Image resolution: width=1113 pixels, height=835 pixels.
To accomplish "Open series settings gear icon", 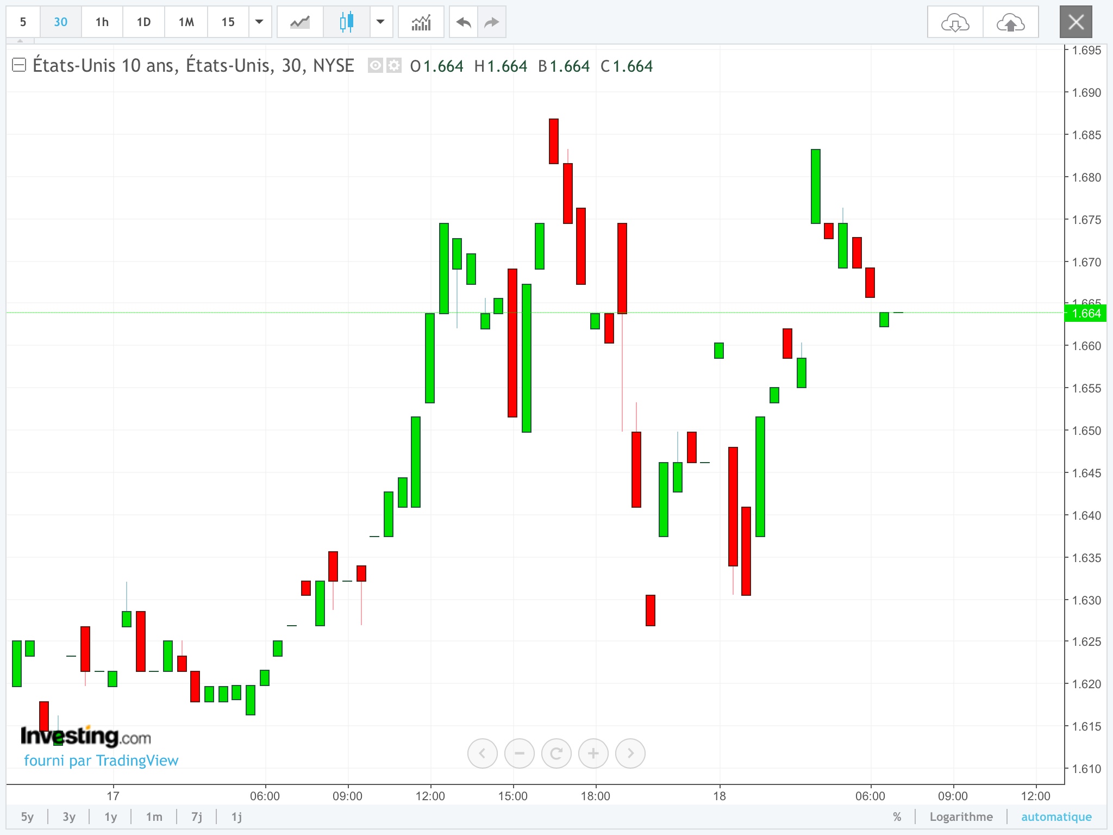I will [x=394, y=66].
